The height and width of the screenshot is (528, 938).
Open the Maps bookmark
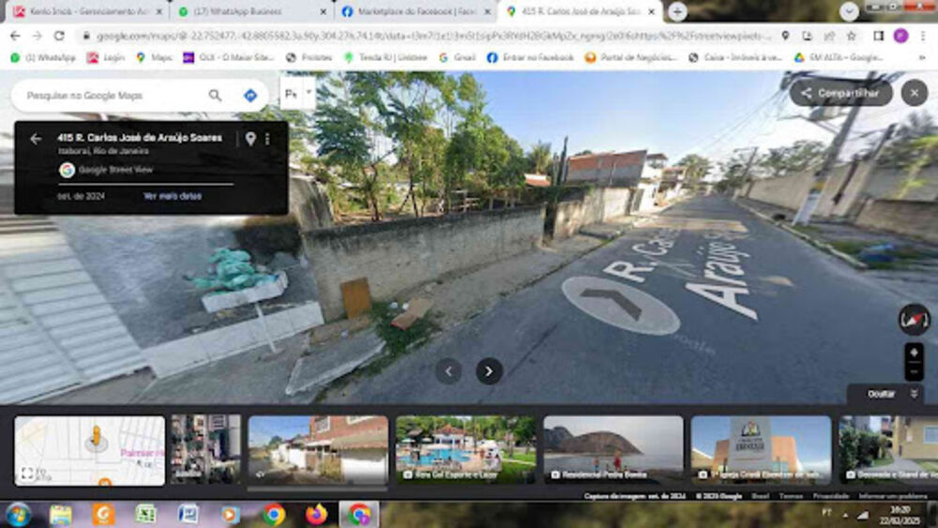(x=155, y=57)
